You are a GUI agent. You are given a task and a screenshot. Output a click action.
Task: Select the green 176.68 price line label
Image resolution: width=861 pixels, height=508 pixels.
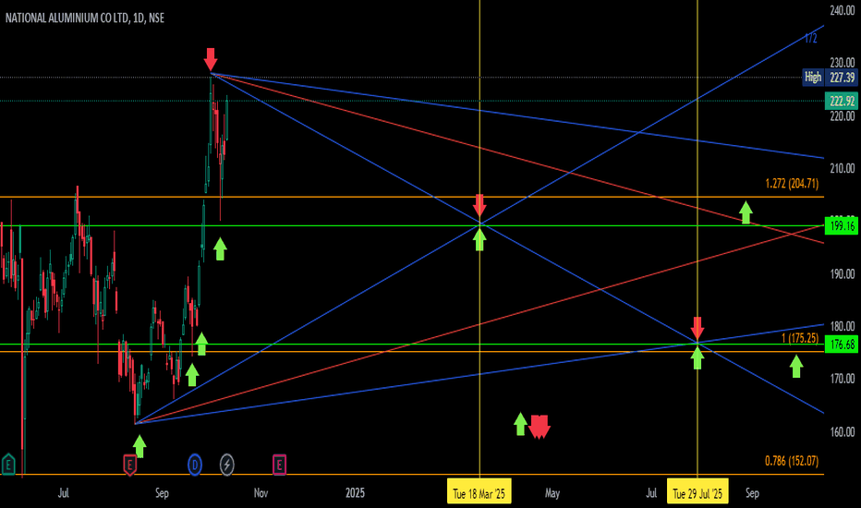tap(842, 345)
